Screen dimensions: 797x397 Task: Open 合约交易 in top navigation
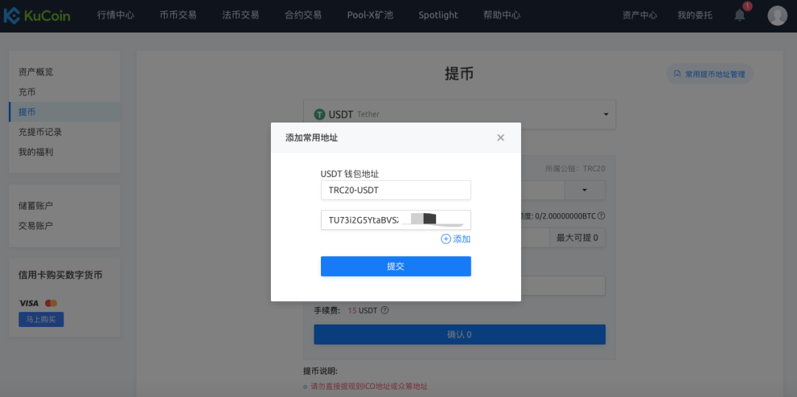(303, 15)
